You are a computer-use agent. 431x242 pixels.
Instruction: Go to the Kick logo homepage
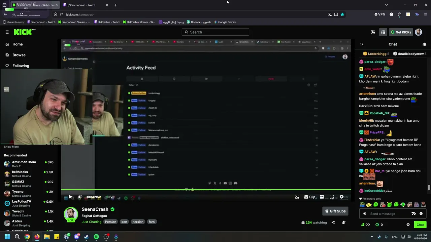pyautogui.click(x=24, y=32)
